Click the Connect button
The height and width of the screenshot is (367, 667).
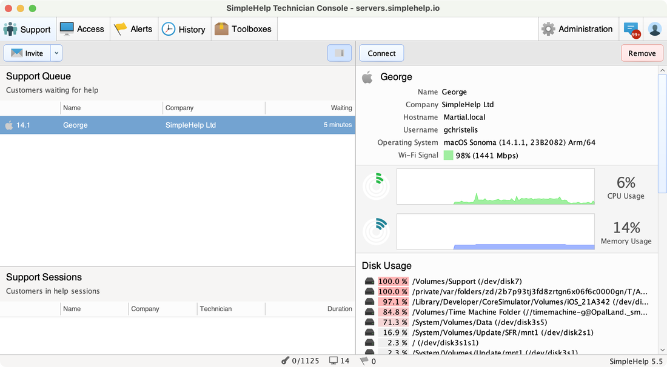[x=381, y=53]
